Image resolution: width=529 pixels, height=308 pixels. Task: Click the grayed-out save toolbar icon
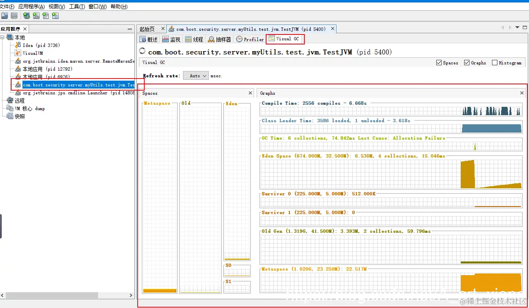(14, 16)
